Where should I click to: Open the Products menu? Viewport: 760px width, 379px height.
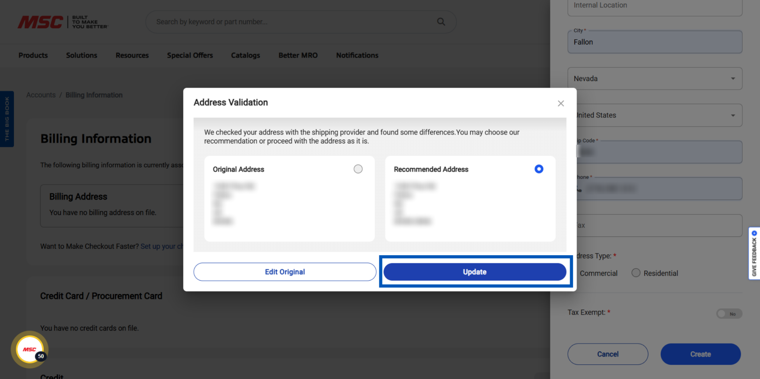(33, 55)
